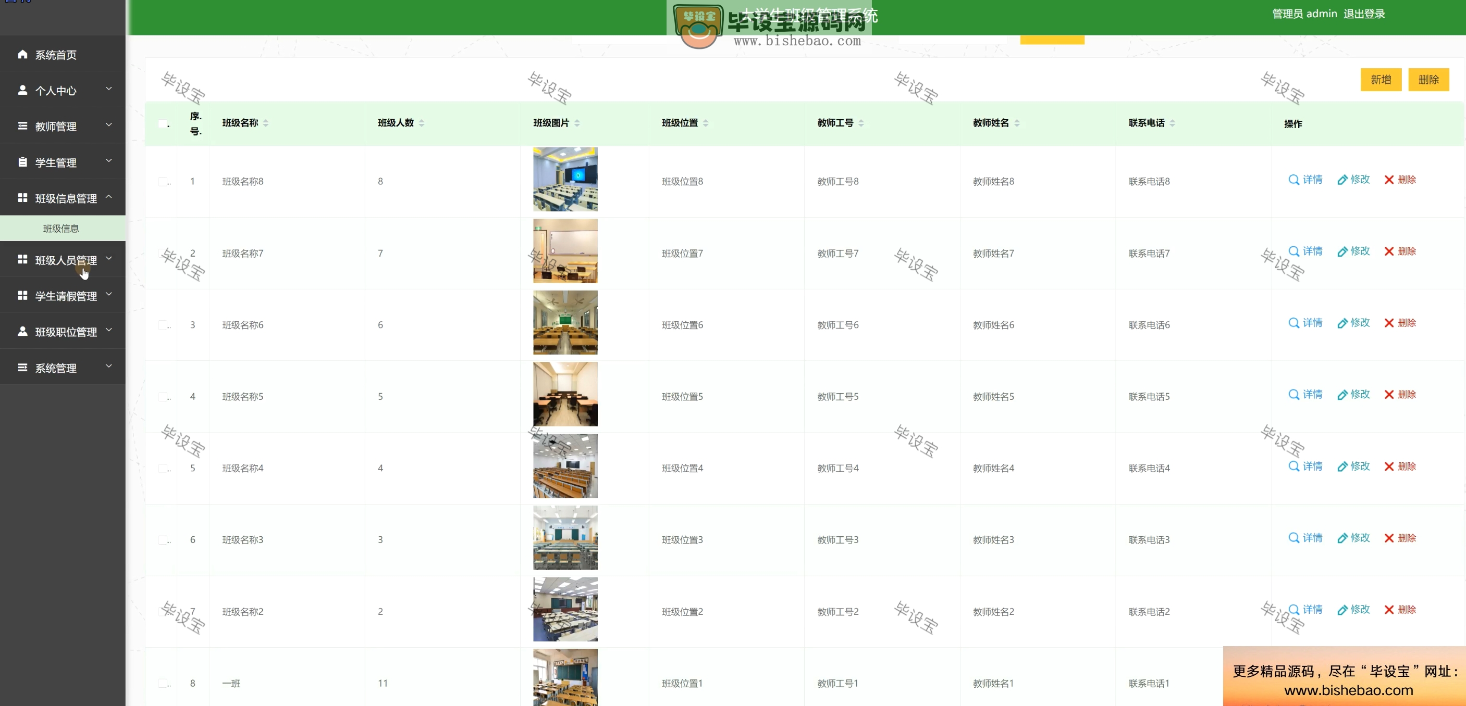Sort by 教师姓名 column arrows
The width and height of the screenshot is (1466, 706).
click(x=1017, y=123)
